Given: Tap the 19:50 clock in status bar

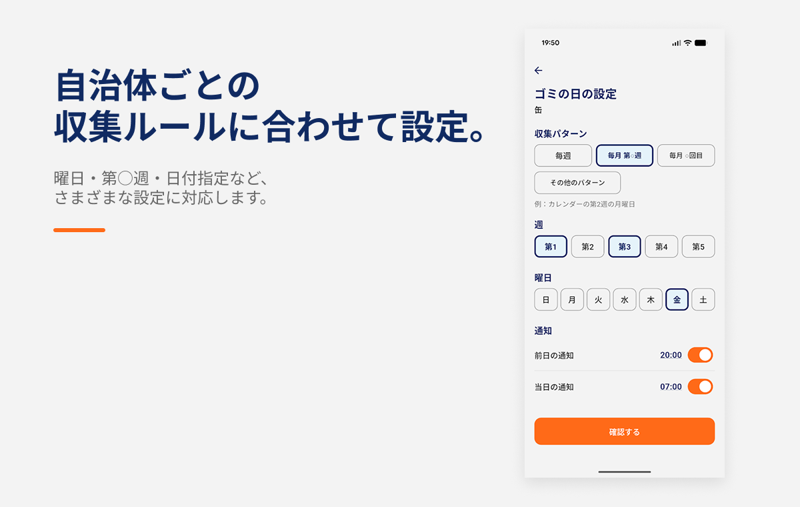Looking at the screenshot, I should tap(551, 43).
